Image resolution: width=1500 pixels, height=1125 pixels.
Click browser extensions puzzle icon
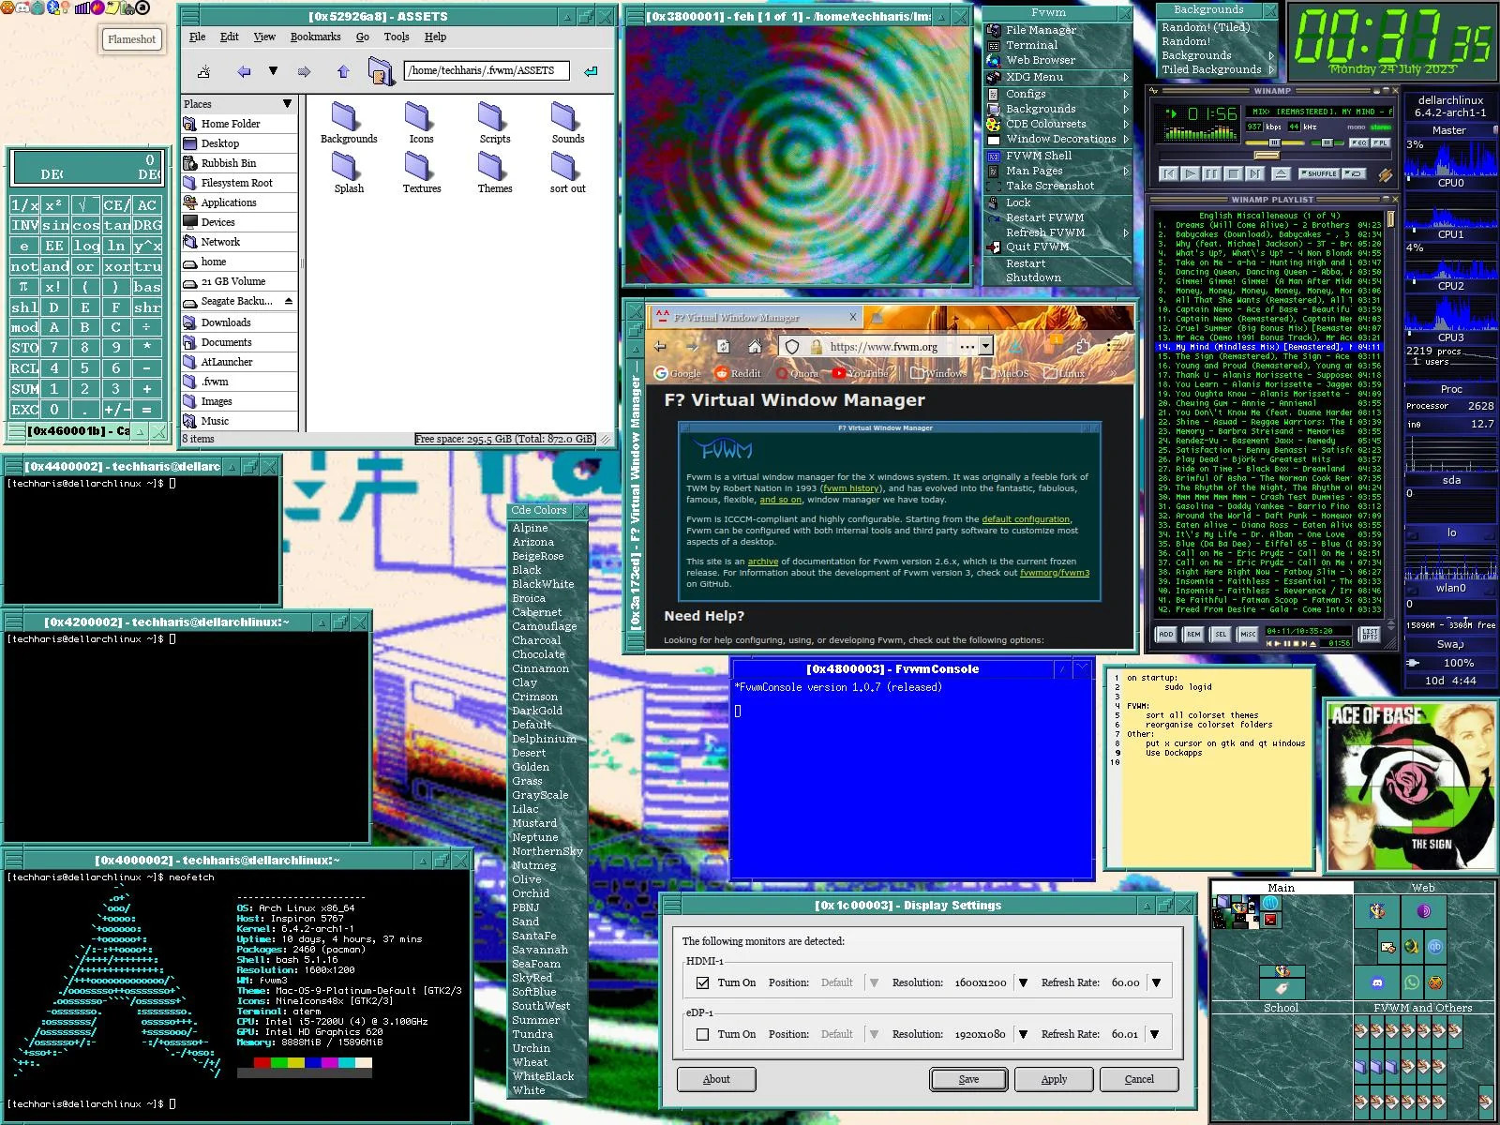[x=1083, y=347]
